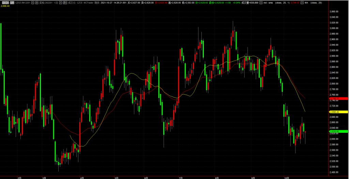Click the icon before 菜粕 202201
Image resolution: width=349 pixels, height=179 pixels.
click(x=37, y=3)
